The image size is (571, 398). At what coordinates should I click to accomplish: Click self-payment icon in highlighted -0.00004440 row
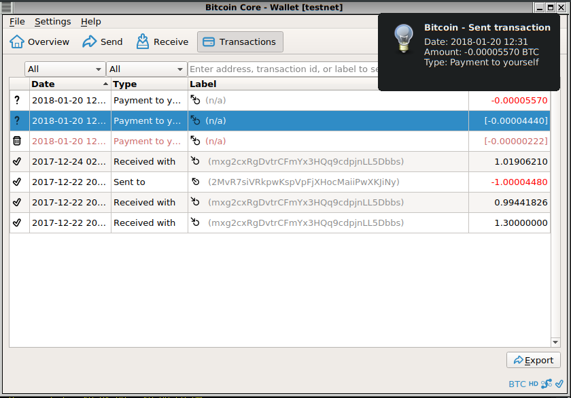point(196,120)
